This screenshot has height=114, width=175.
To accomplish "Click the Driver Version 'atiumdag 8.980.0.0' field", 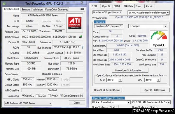I will point(52,74).
